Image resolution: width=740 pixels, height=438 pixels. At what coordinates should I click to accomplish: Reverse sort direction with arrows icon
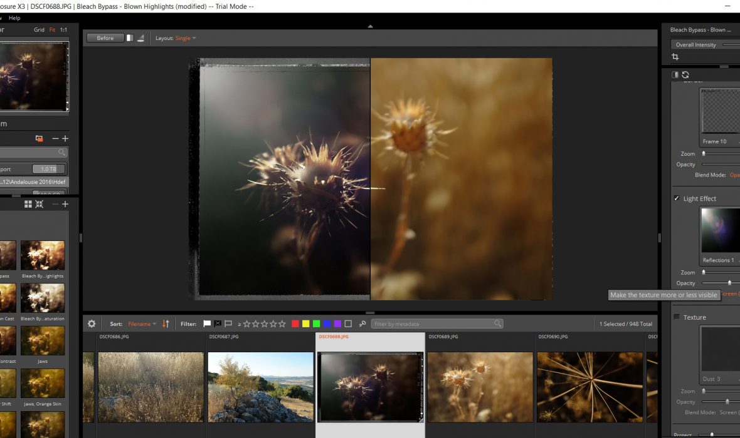[x=166, y=324]
